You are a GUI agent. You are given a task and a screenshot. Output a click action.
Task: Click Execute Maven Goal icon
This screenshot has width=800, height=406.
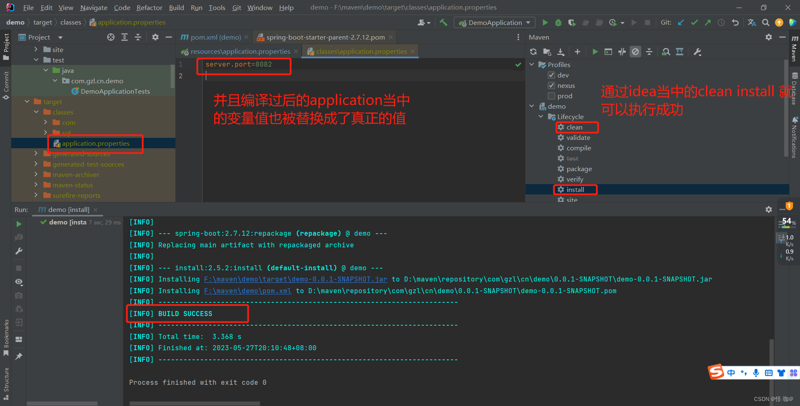[608, 52]
